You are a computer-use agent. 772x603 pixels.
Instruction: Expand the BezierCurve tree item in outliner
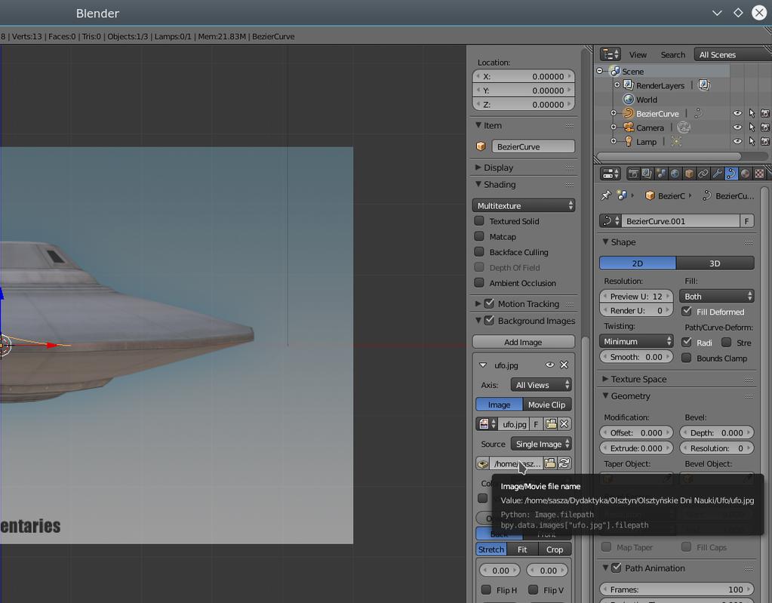click(614, 113)
